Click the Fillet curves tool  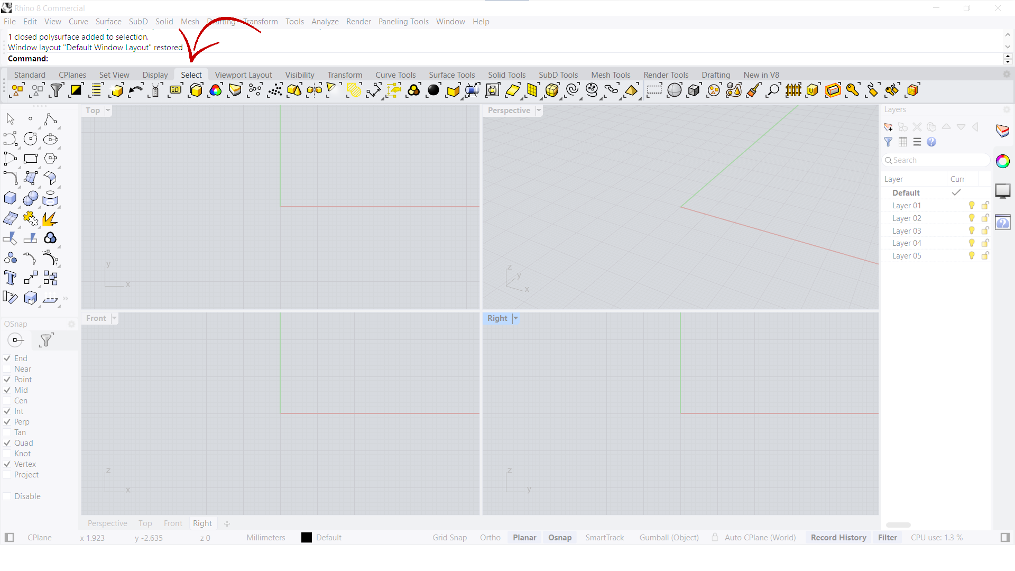10,178
